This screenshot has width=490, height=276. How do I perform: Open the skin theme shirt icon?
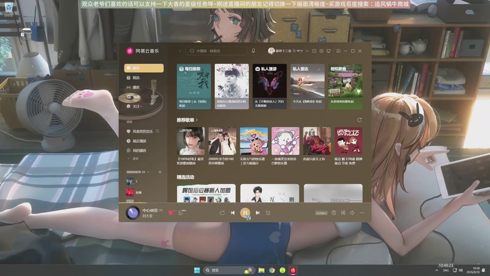pyautogui.click(x=328, y=51)
